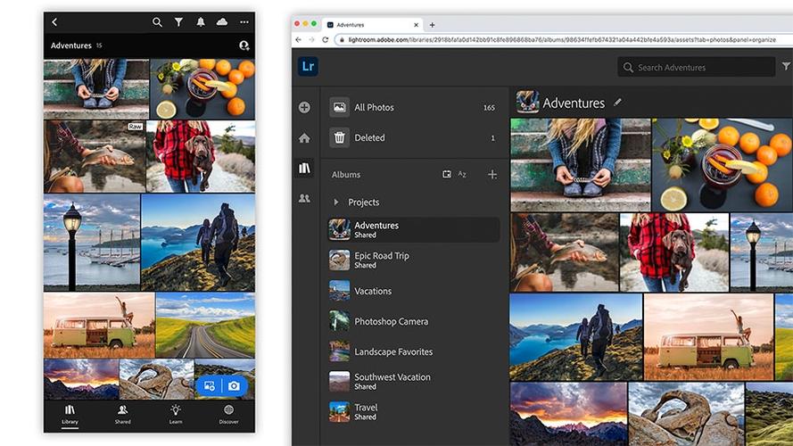793x446 pixels.
Task: Tap the notifications bell icon
Action: [201, 22]
